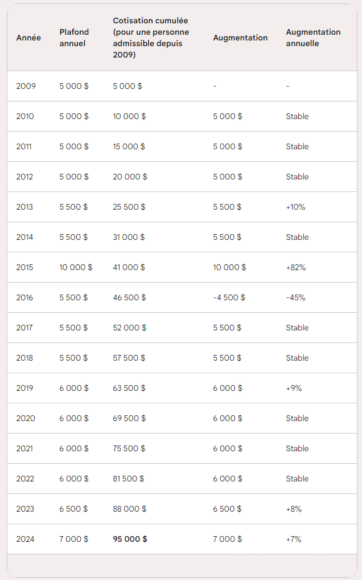Click the -45% annual increase cell
This screenshot has height=580, width=362.
pyautogui.click(x=295, y=297)
